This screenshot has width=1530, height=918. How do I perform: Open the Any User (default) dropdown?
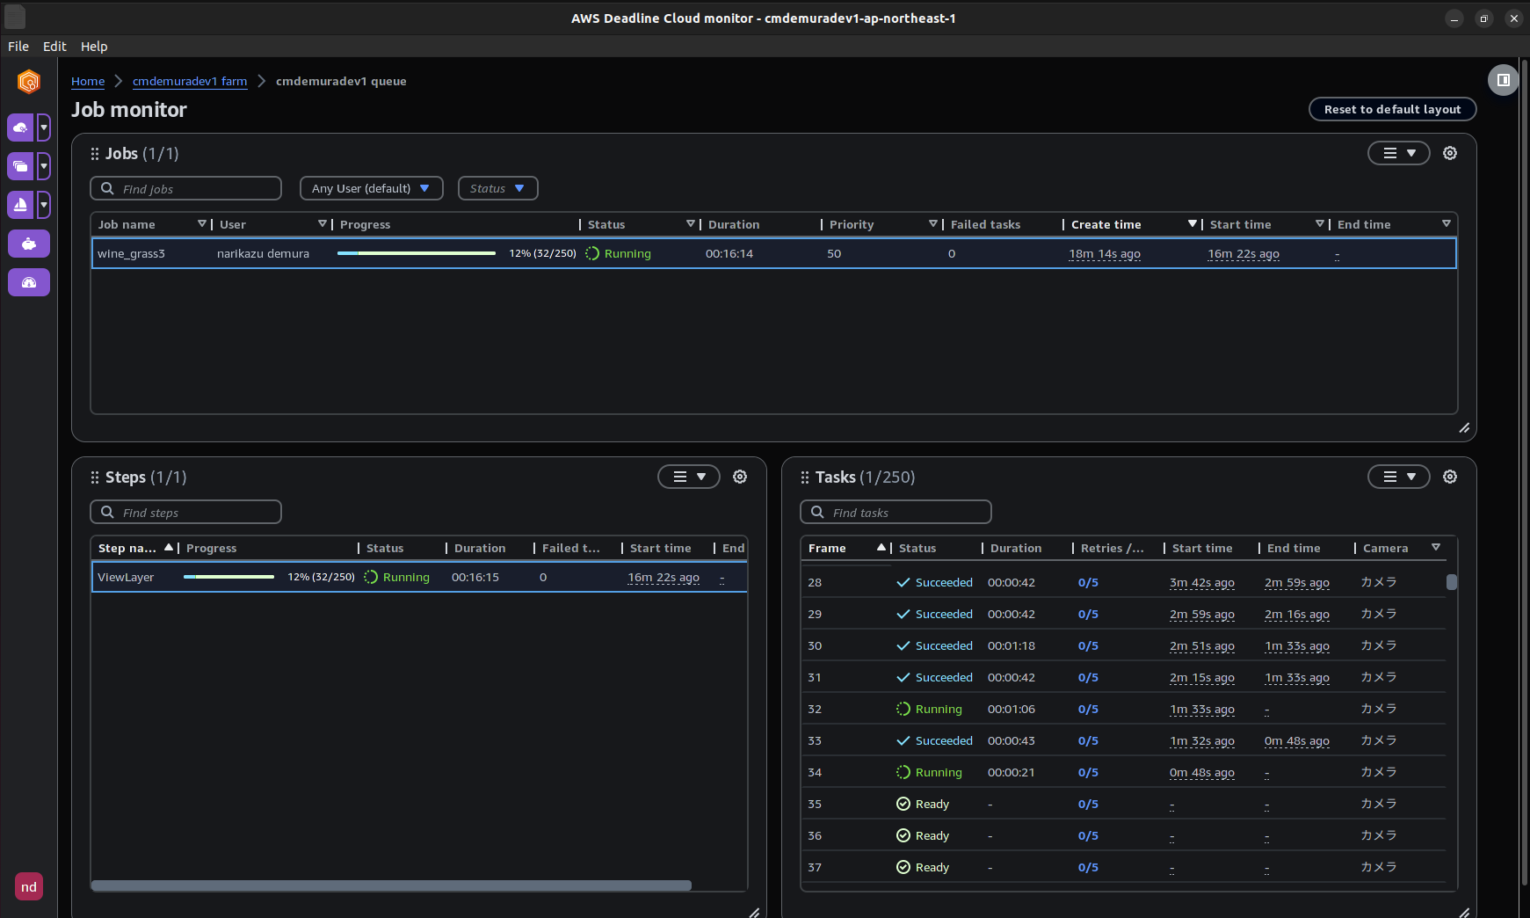(x=372, y=188)
